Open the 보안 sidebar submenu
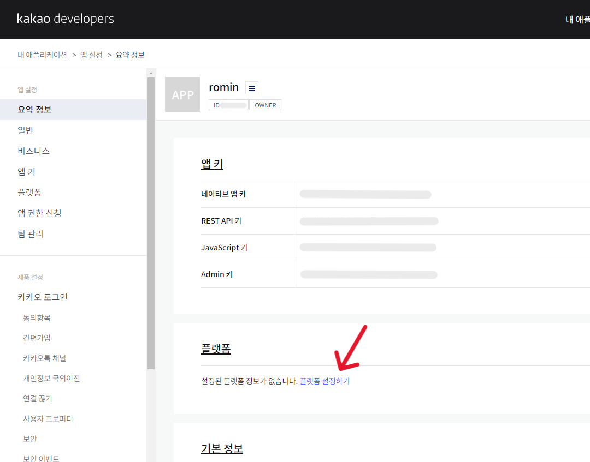 (x=30, y=439)
